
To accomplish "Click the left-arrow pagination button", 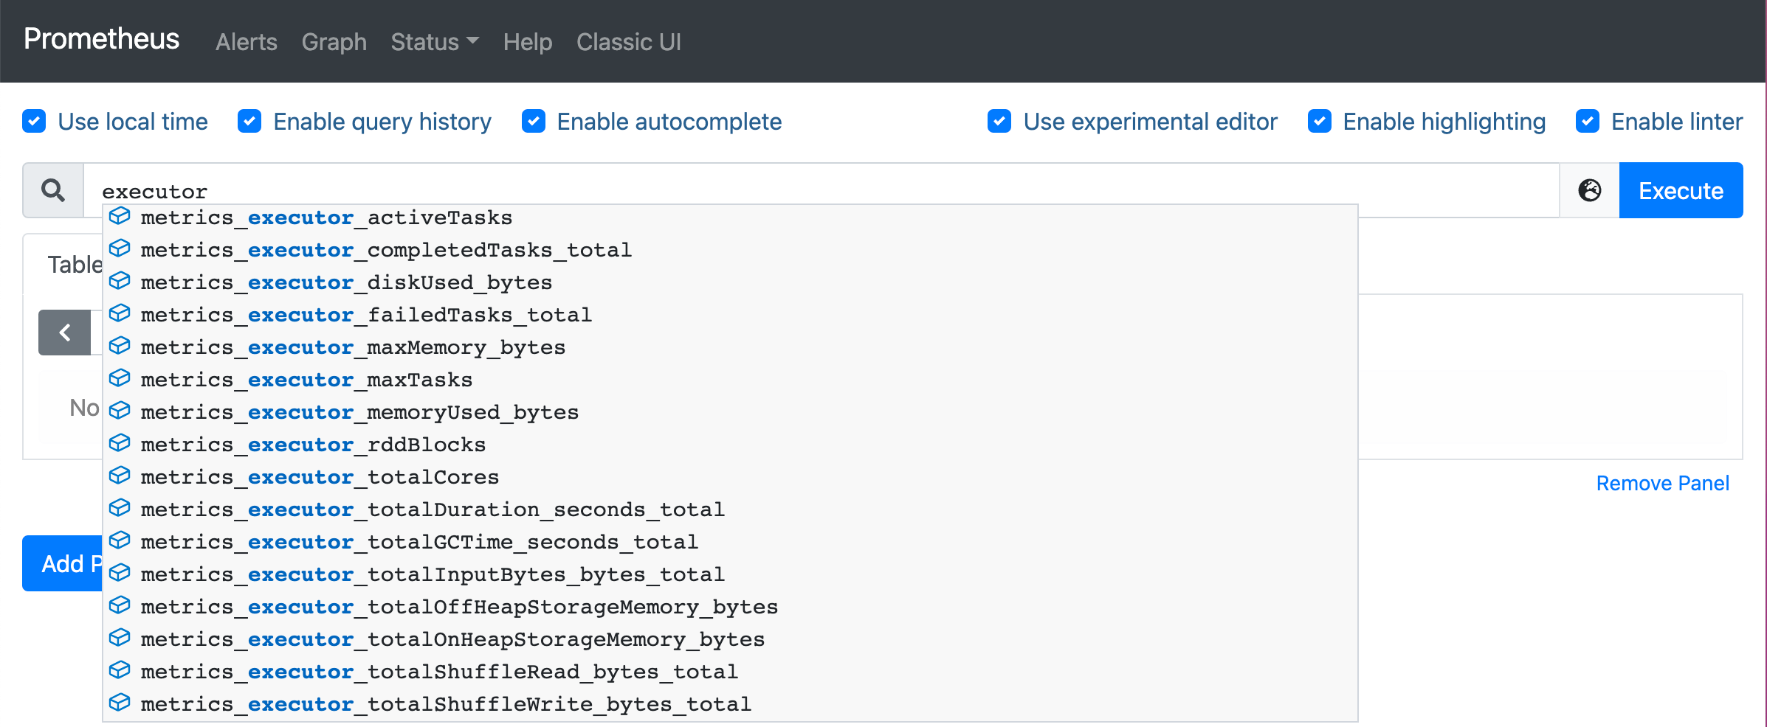I will pos(65,333).
